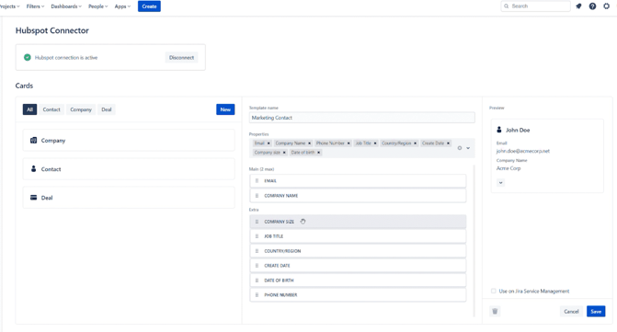The height and width of the screenshot is (332, 617).
Task: Remove the Email property tag
Action: click(x=269, y=143)
